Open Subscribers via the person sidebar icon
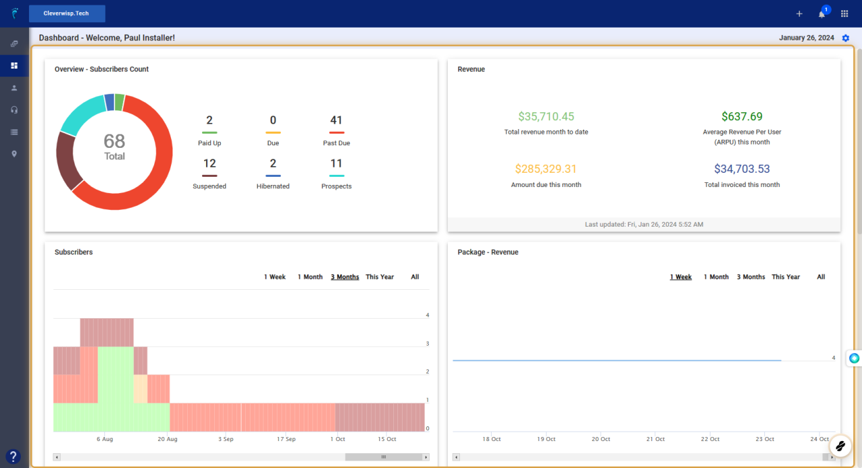The height and width of the screenshot is (468, 862). (13, 87)
